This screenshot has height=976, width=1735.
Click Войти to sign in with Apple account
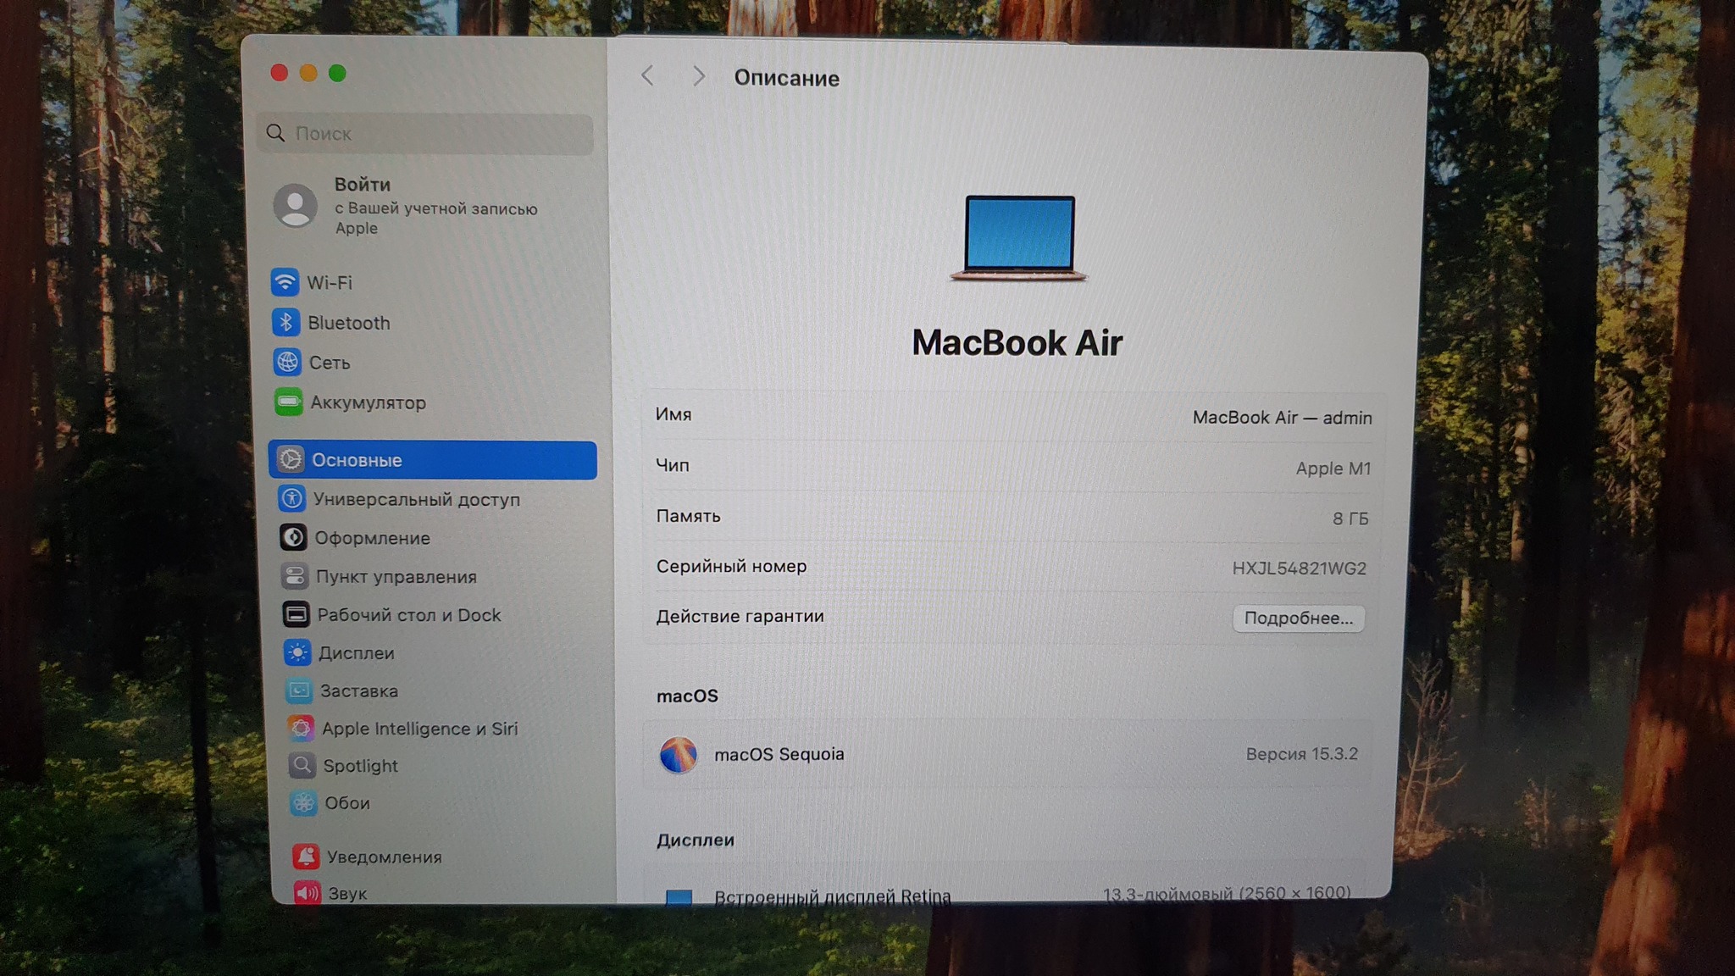point(362,185)
